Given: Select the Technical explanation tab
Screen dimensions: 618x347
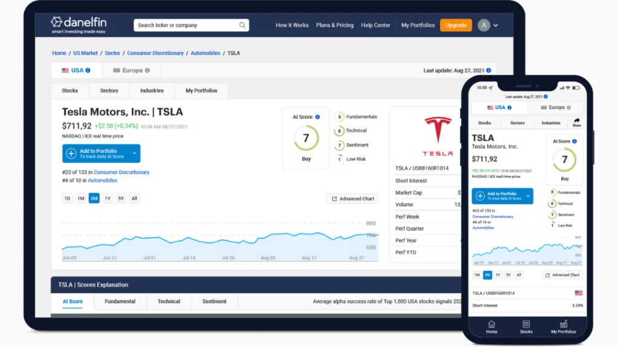Looking at the screenshot, I should pyautogui.click(x=169, y=301).
